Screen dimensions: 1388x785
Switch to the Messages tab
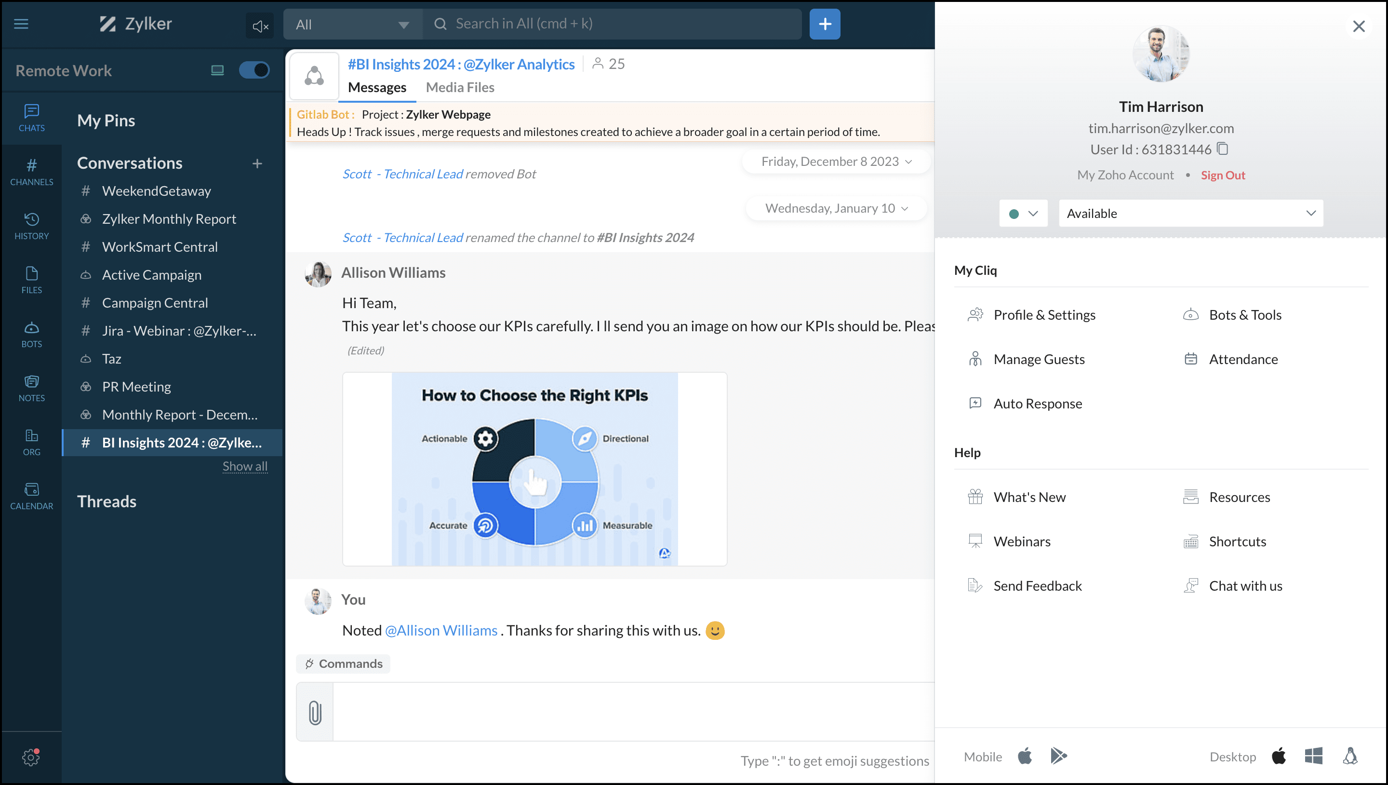click(376, 87)
